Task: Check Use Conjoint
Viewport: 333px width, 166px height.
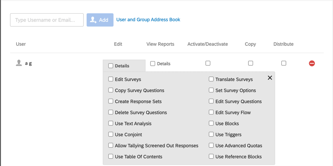Action: (110, 134)
